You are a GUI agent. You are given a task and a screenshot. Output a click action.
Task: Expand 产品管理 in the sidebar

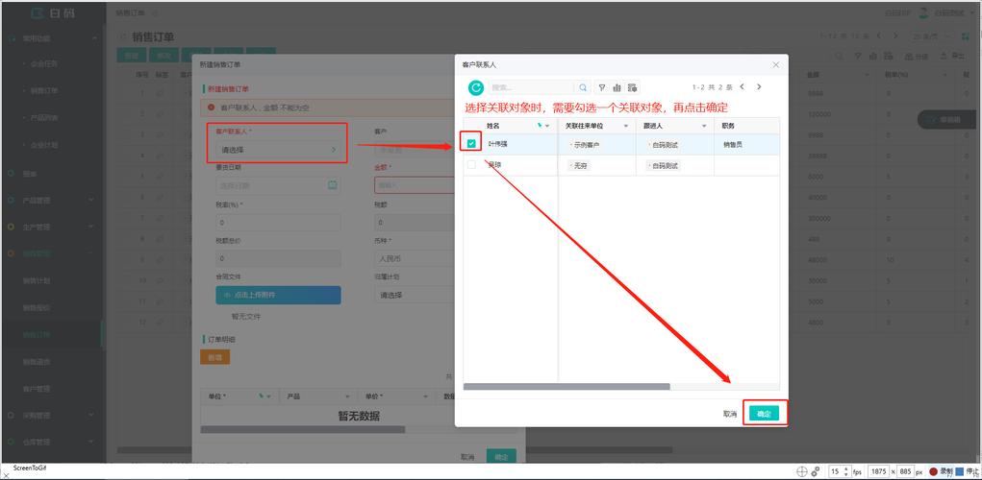51,200
